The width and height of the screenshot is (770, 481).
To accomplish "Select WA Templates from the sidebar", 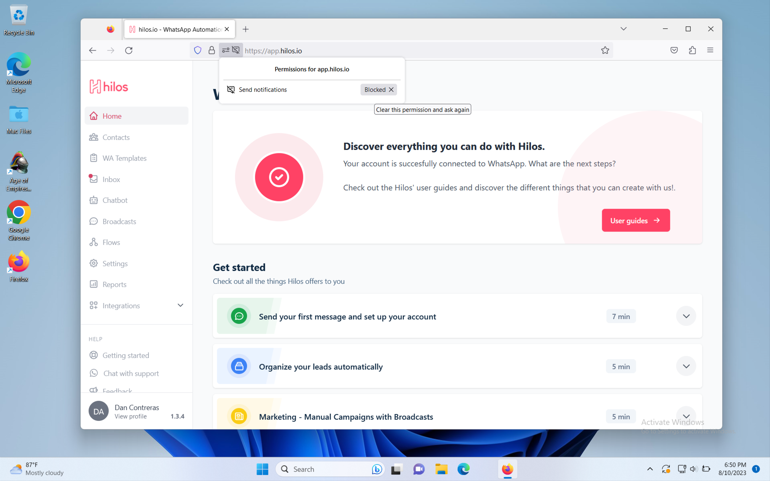I will pyautogui.click(x=124, y=158).
